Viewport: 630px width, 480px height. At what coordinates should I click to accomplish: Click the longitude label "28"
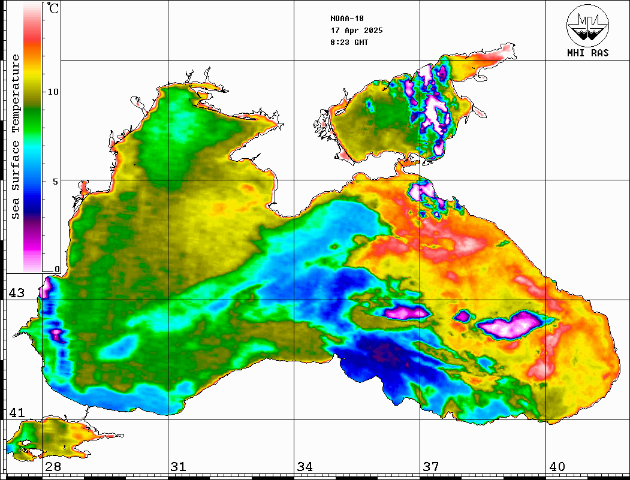coord(53,467)
